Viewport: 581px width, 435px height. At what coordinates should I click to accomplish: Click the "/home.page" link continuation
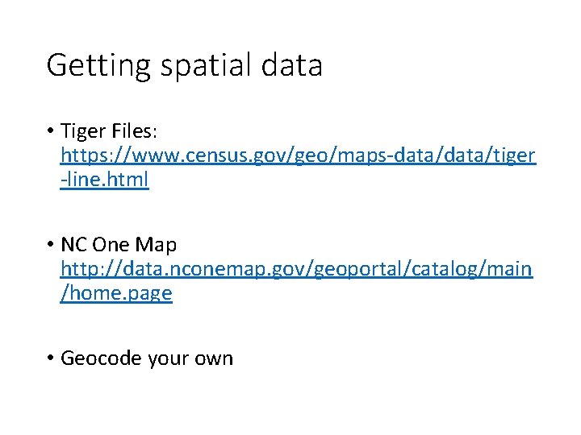pyautogui.click(x=116, y=293)
